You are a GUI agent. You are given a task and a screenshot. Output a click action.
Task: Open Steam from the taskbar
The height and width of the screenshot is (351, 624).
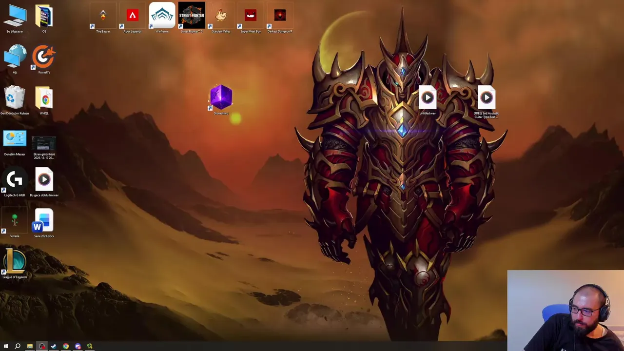coord(54,346)
